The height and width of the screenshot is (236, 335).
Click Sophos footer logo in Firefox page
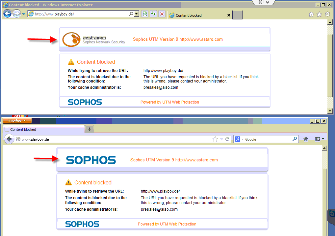click(82, 224)
